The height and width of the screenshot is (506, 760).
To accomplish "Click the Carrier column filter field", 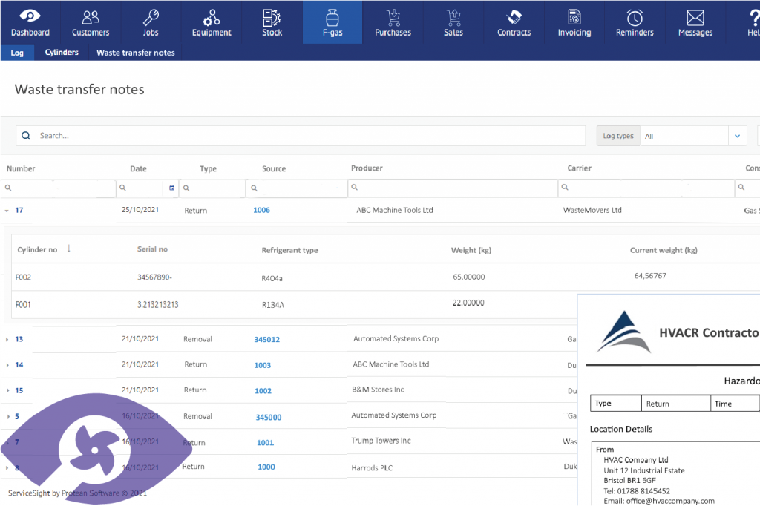I will 646,188.
